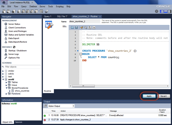The height and width of the screenshot is (125, 172).
Task: Click the green success icon in row 1
Action: tap(45, 115)
